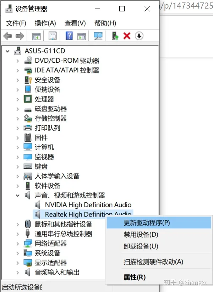213x292 pixels.
Task: Collapse the 声音、视频和游戏控制器 category
Action: (17, 195)
